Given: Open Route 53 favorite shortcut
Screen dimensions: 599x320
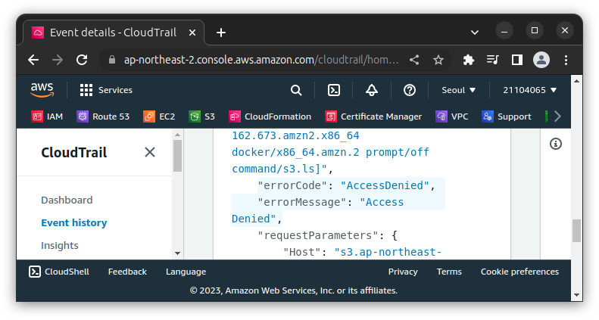Looking at the screenshot, I should (103, 117).
